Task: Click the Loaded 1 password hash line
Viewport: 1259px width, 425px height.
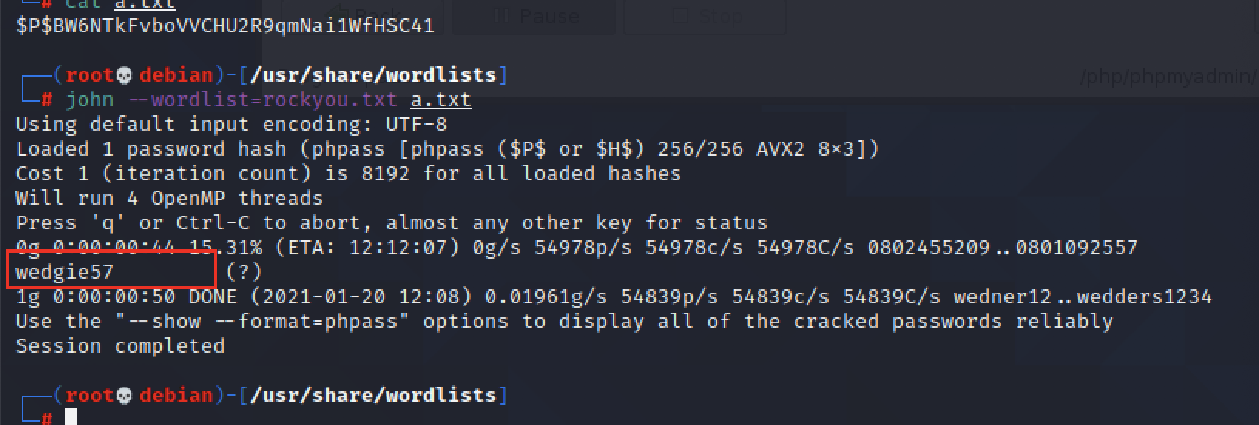Action: pyautogui.click(x=447, y=149)
